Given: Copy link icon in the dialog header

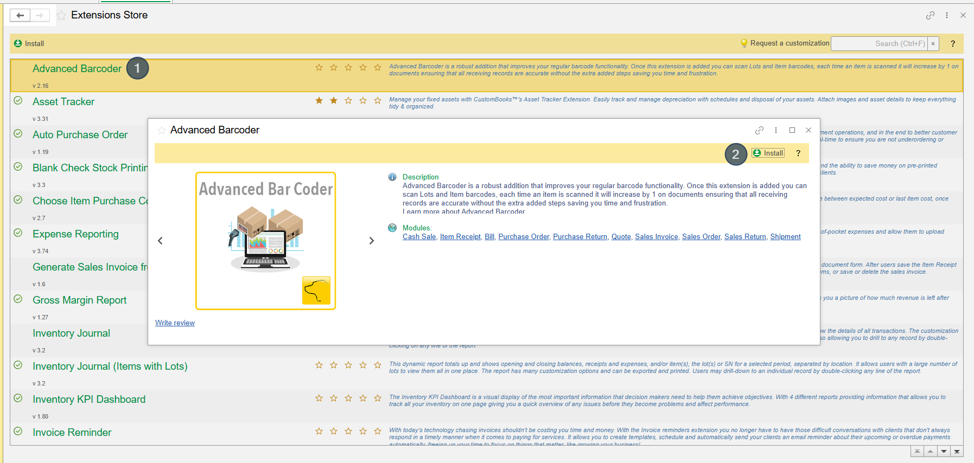Looking at the screenshot, I should [x=759, y=130].
